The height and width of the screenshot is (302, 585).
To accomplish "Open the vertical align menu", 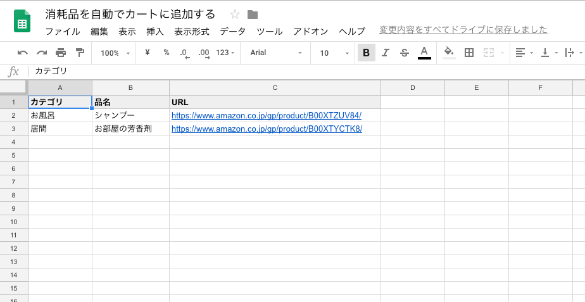I will coord(549,53).
